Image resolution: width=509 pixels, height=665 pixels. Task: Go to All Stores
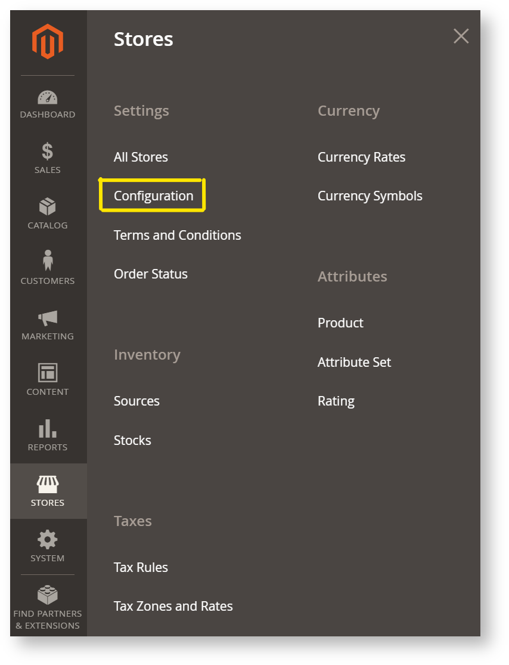click(x=141, y=157)
